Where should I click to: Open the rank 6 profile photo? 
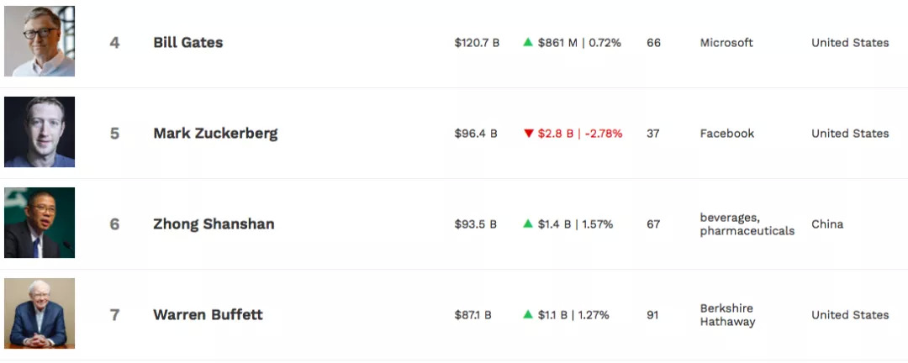coord(40,223)
